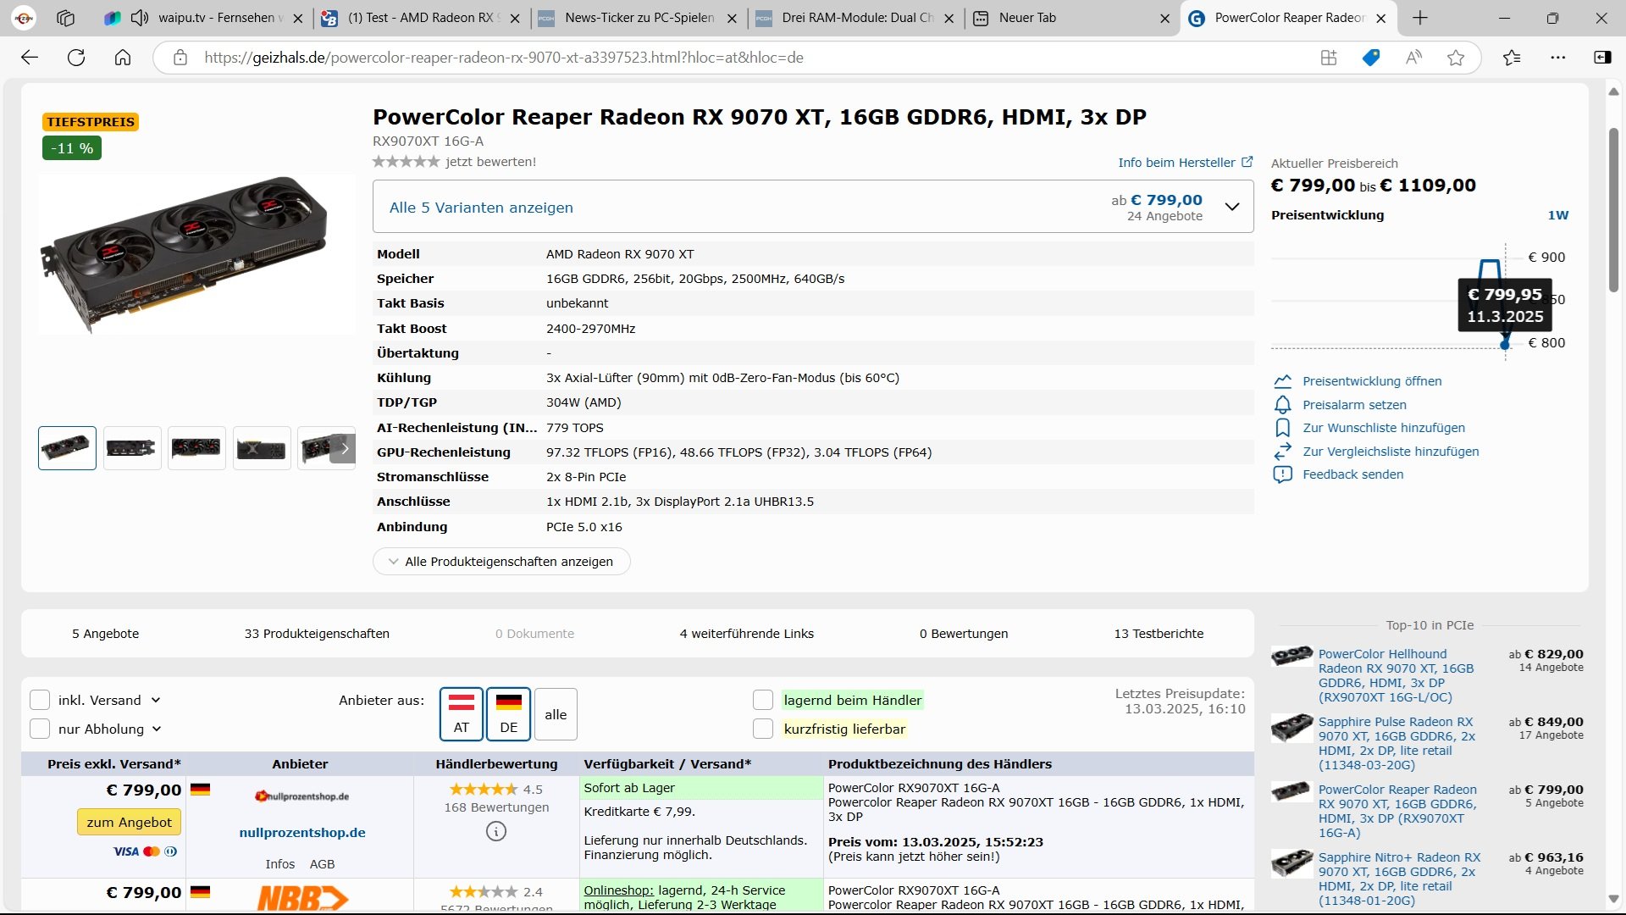Open the 33 Produkteigenschaften tab
Screen dimensions: 1626x915
pyautogui.click(x=317, y=634)
